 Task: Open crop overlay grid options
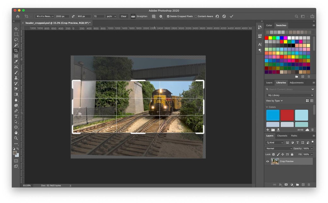click(154, 16)
